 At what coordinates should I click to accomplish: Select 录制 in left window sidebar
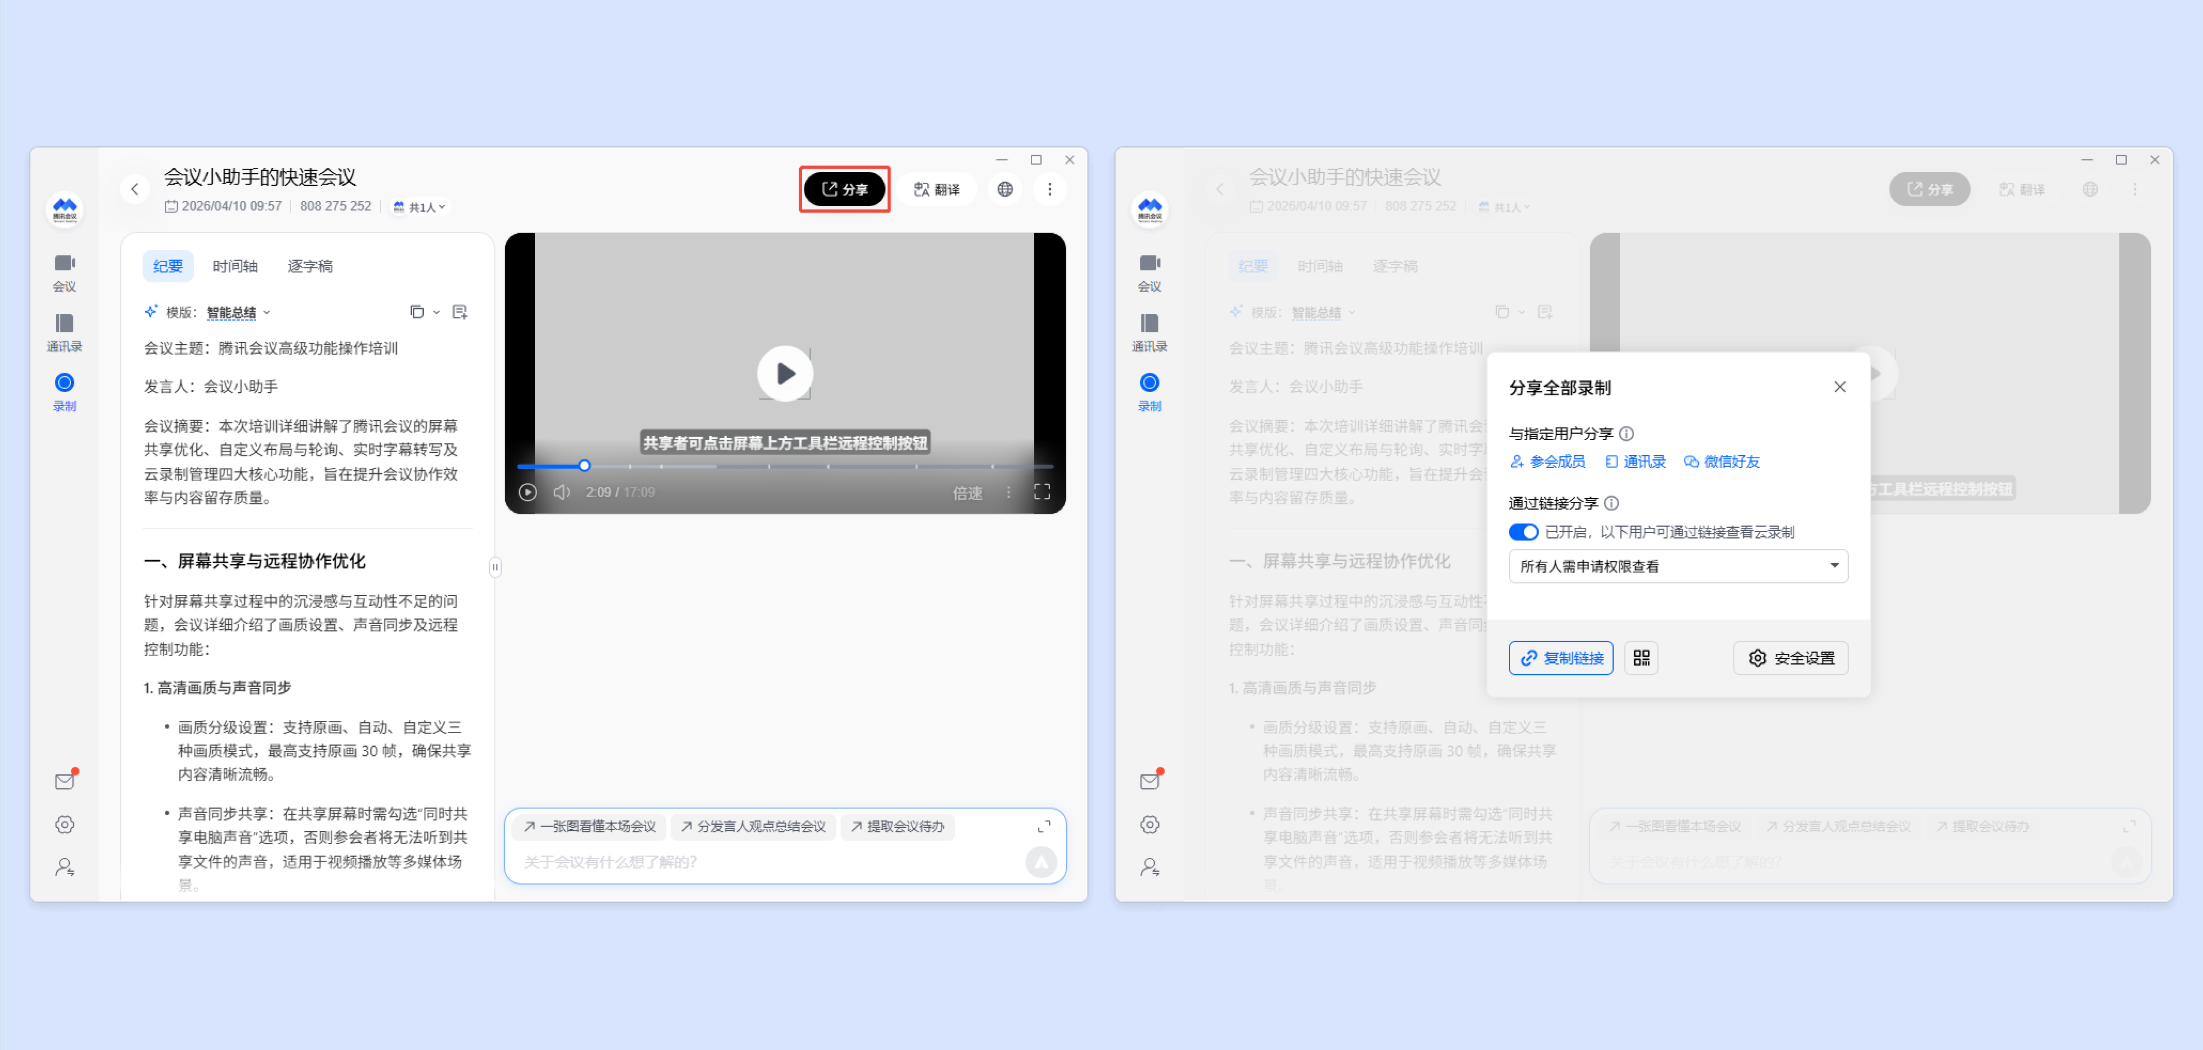[64, 392]
